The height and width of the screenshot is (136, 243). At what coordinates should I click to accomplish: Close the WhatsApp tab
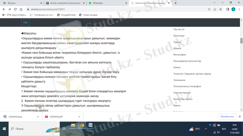(126, 3)
